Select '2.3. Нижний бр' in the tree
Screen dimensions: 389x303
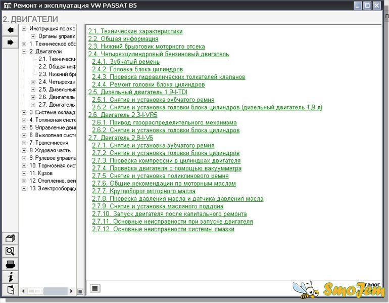57,74
